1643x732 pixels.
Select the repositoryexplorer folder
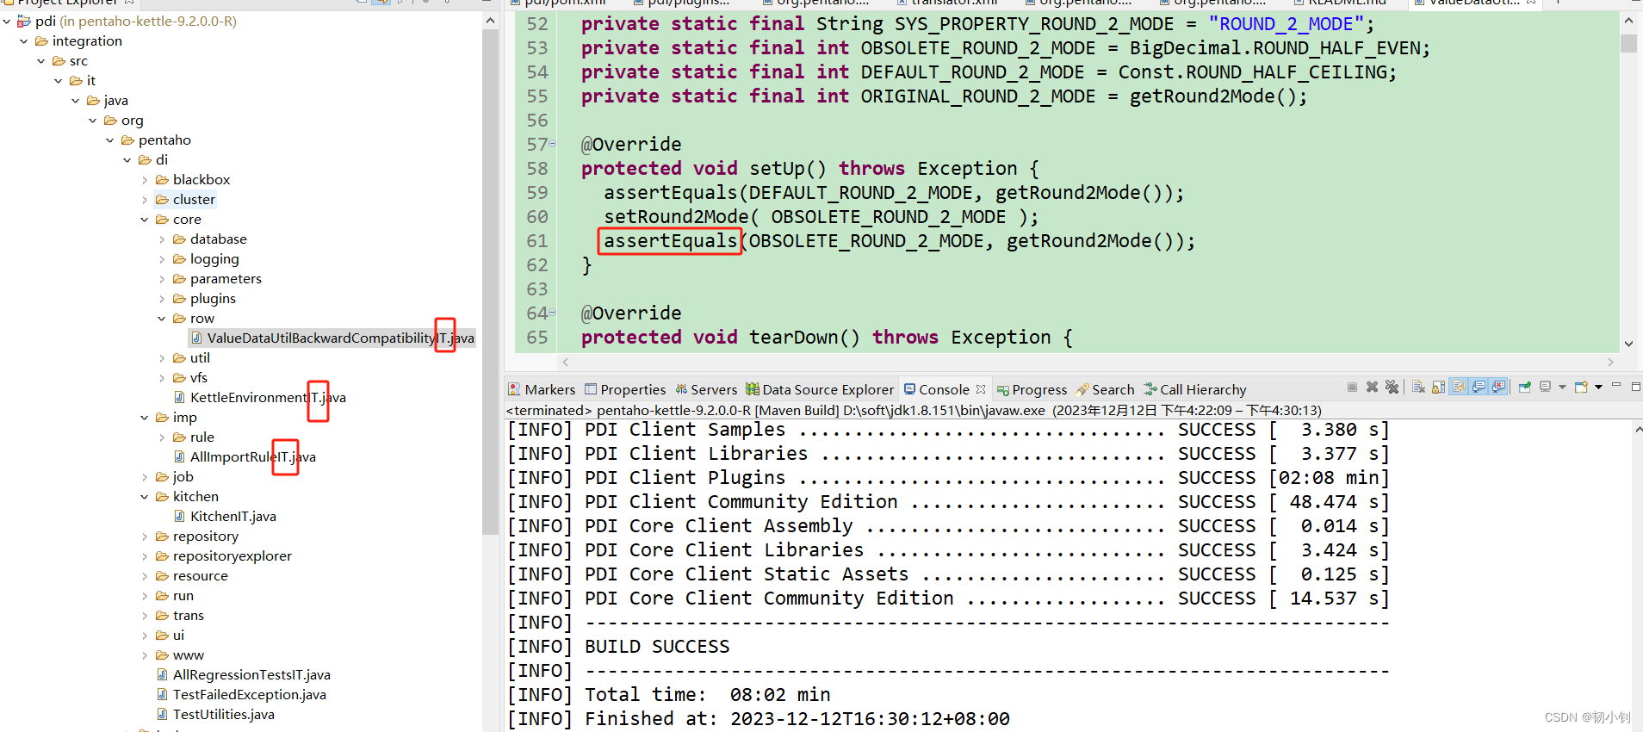tap(232, 556)
